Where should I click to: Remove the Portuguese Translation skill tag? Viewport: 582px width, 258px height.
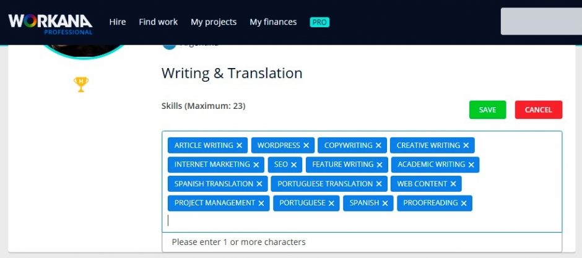[379, 184]
